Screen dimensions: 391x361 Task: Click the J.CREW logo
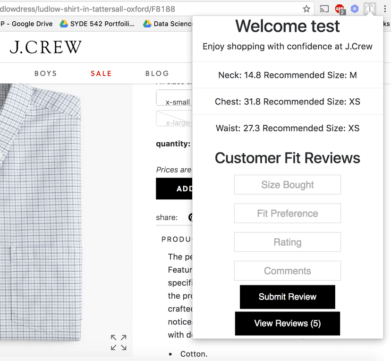coord(45,47)
